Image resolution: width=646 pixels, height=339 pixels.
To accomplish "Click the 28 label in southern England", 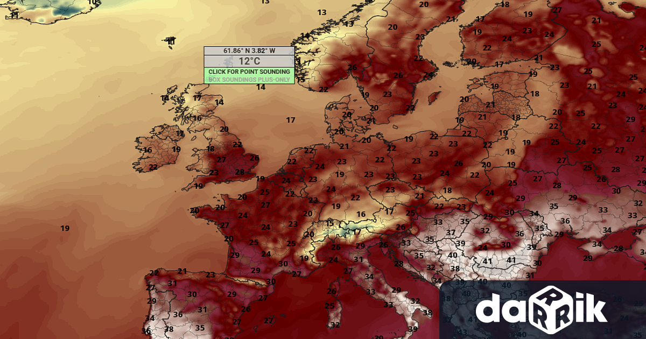I will [x=240, y=172].
